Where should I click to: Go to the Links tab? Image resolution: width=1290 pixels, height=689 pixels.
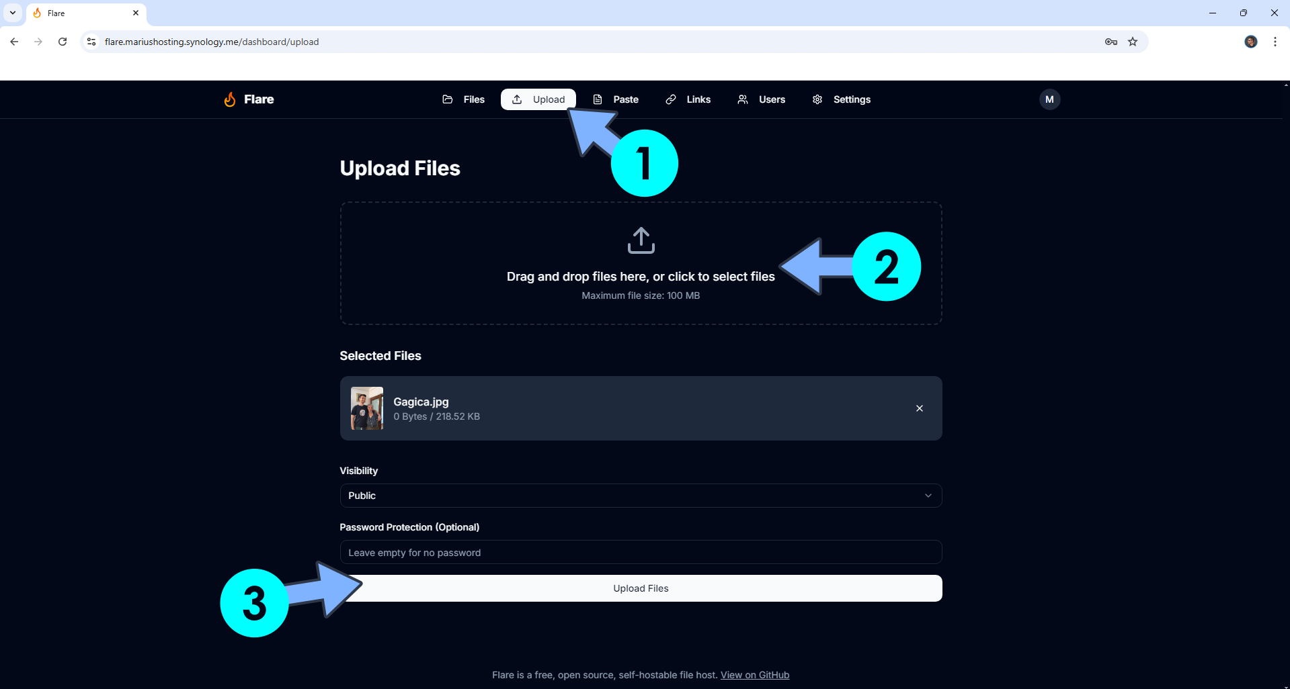click(688, 99)
